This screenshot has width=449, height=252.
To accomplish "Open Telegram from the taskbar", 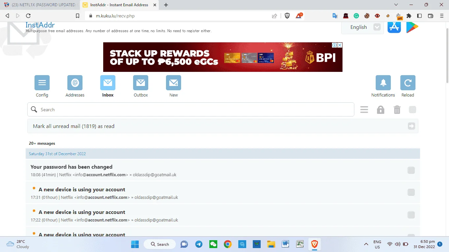I will pos(199,244).
